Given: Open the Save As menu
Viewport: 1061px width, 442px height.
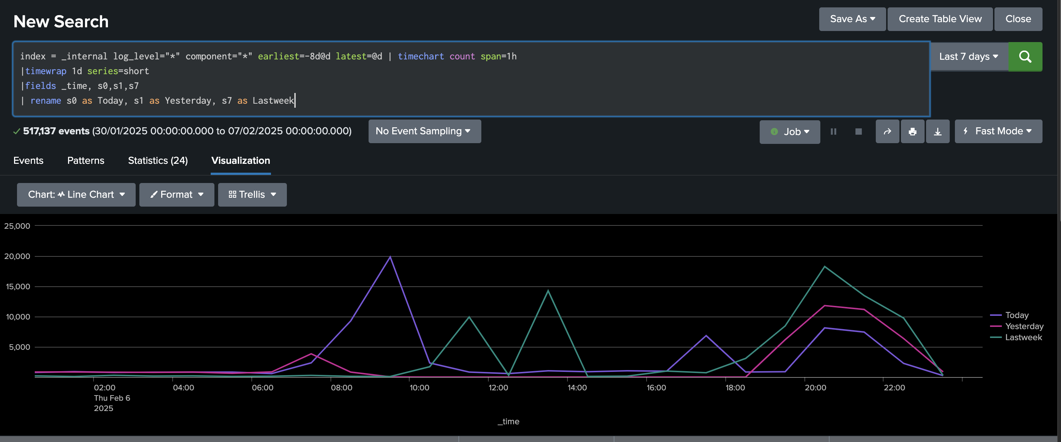Looking at the screenshot, I should point(852,19).
